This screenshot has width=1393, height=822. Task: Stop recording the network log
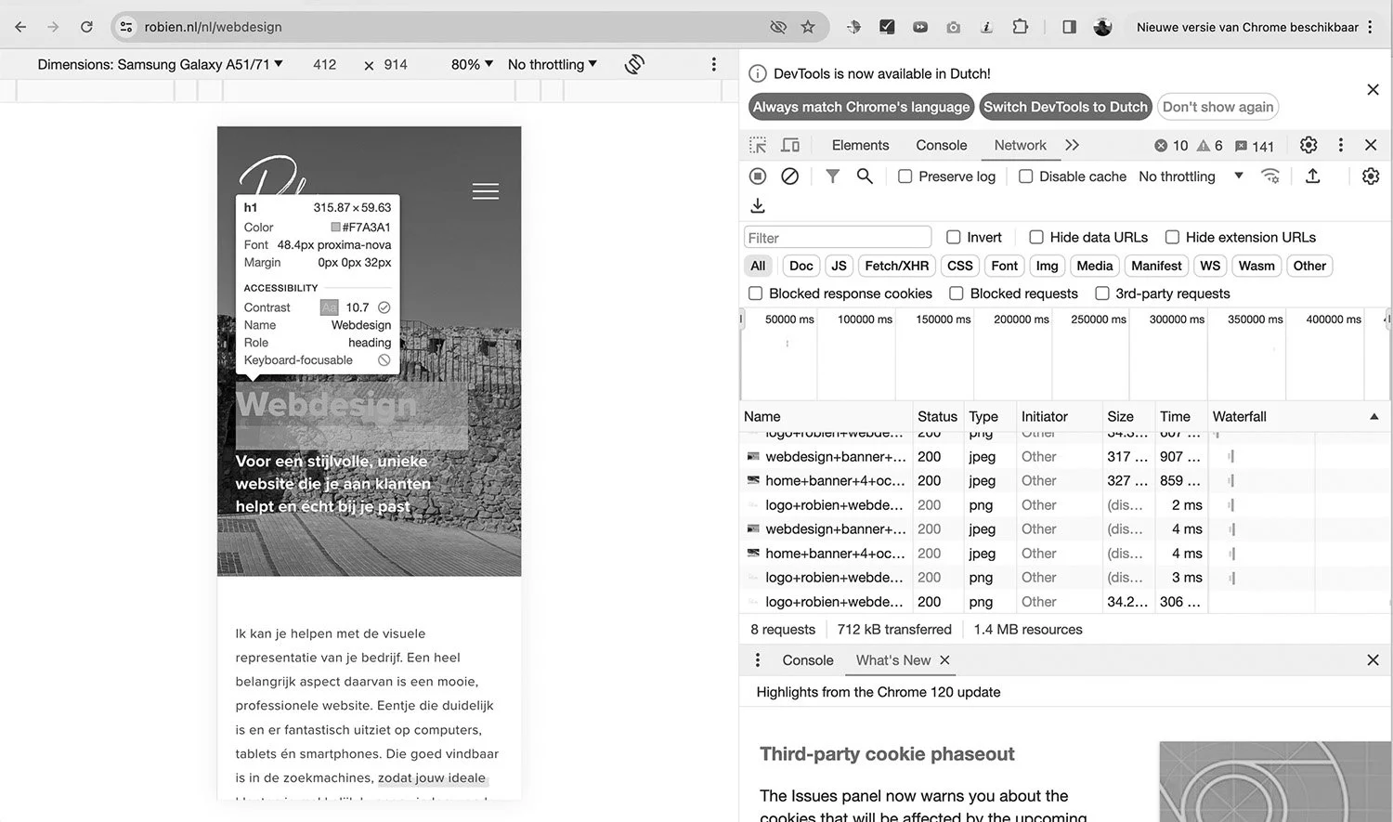(x=758, y=176)
